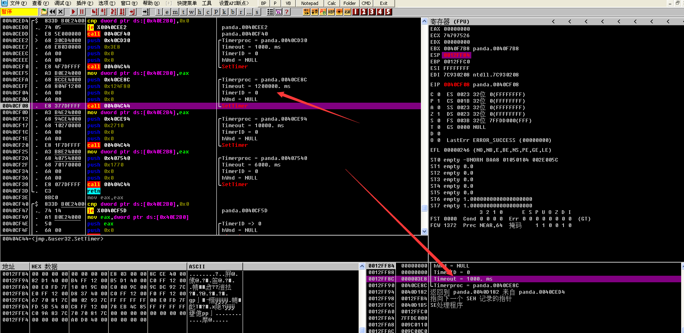The image size is (684, 333).
Task: Open the 选项(T) Options menu
Action: (107, 3)
